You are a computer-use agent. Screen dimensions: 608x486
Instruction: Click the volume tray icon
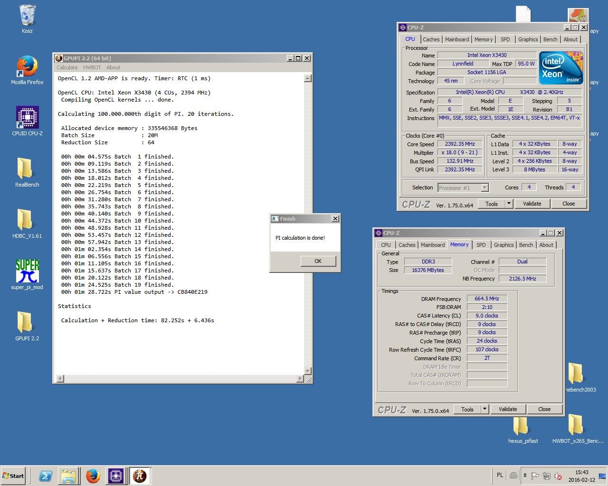coord(558,476)
